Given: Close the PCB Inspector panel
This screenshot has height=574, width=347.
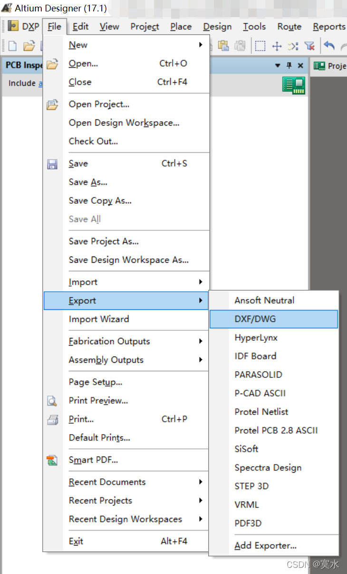Looking at the screenshot, I should (300, 66).
